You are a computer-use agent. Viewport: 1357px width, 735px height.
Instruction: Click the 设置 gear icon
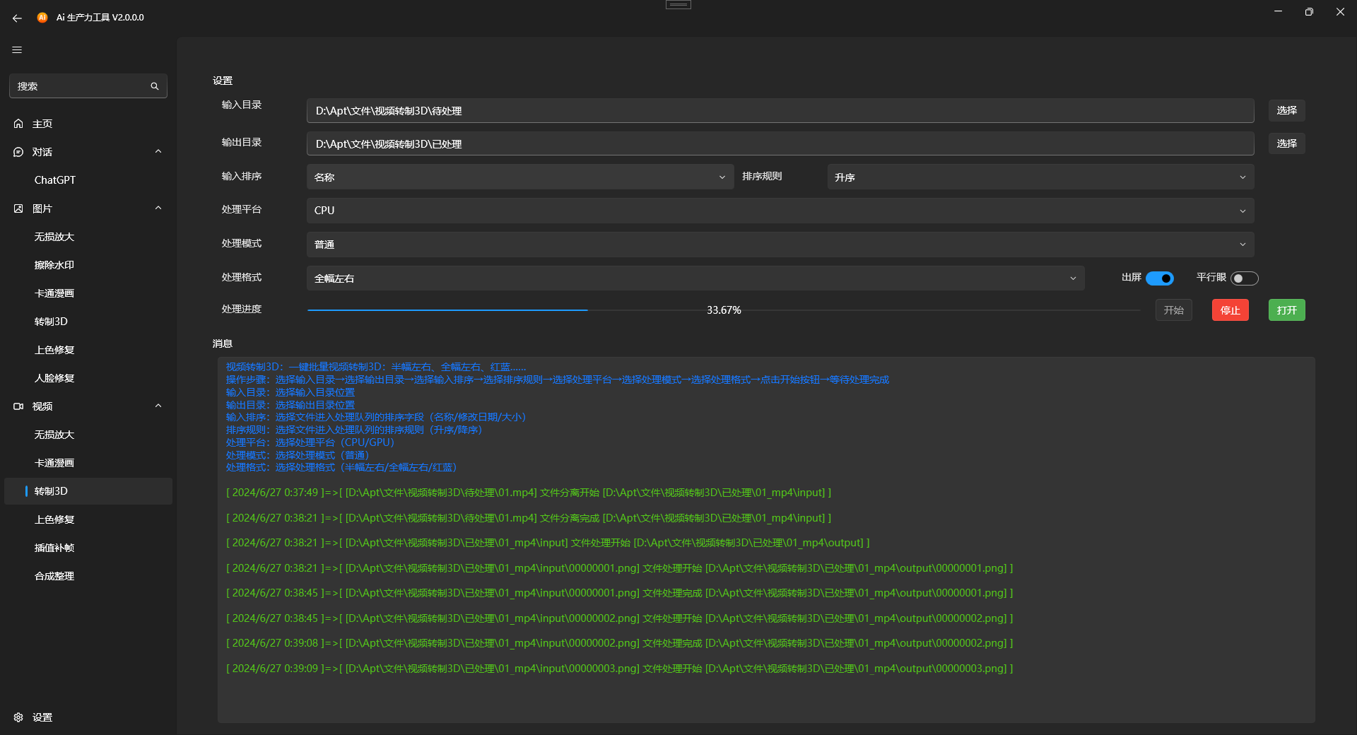pos(18,717)
